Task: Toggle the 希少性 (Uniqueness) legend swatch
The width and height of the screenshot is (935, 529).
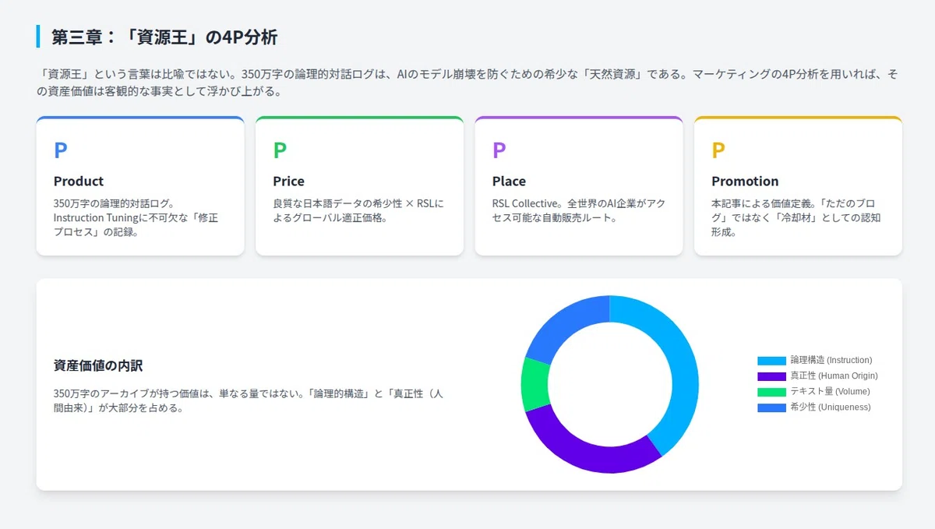Action: [771, 407]
